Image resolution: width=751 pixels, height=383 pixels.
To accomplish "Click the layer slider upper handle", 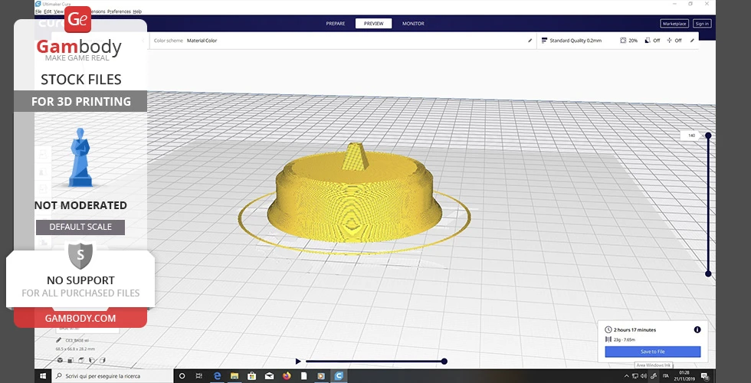I will [x=708, y=136].
